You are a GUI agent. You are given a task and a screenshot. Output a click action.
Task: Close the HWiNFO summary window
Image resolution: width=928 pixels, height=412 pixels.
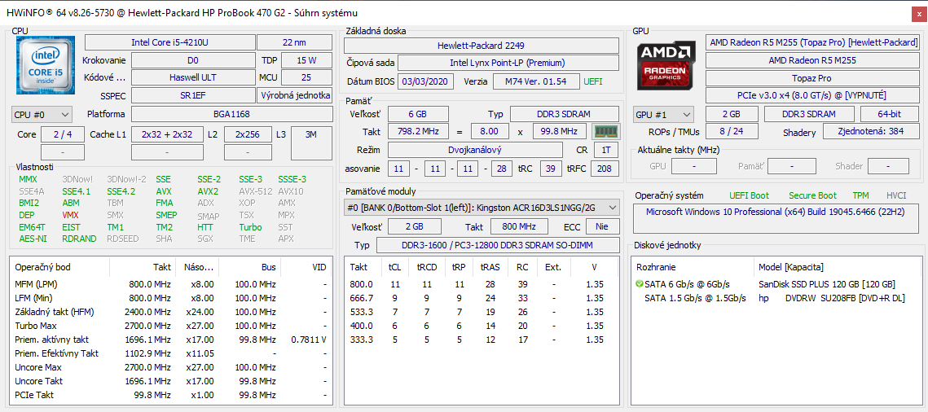click(x=917, y=13)
